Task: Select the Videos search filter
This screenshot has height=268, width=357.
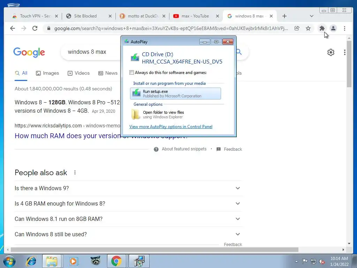Action: tap(78, 73)
